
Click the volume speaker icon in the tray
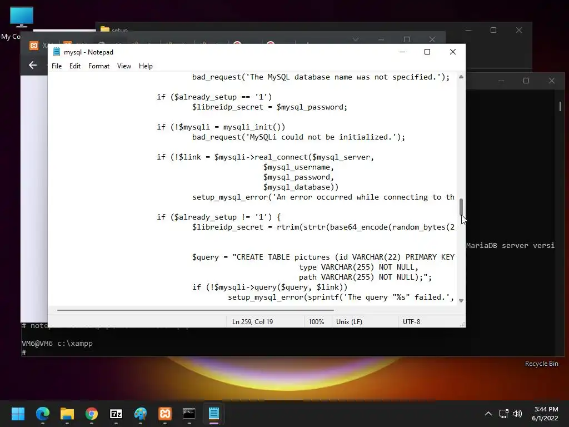pyautogui.click(x=517, y=414)
